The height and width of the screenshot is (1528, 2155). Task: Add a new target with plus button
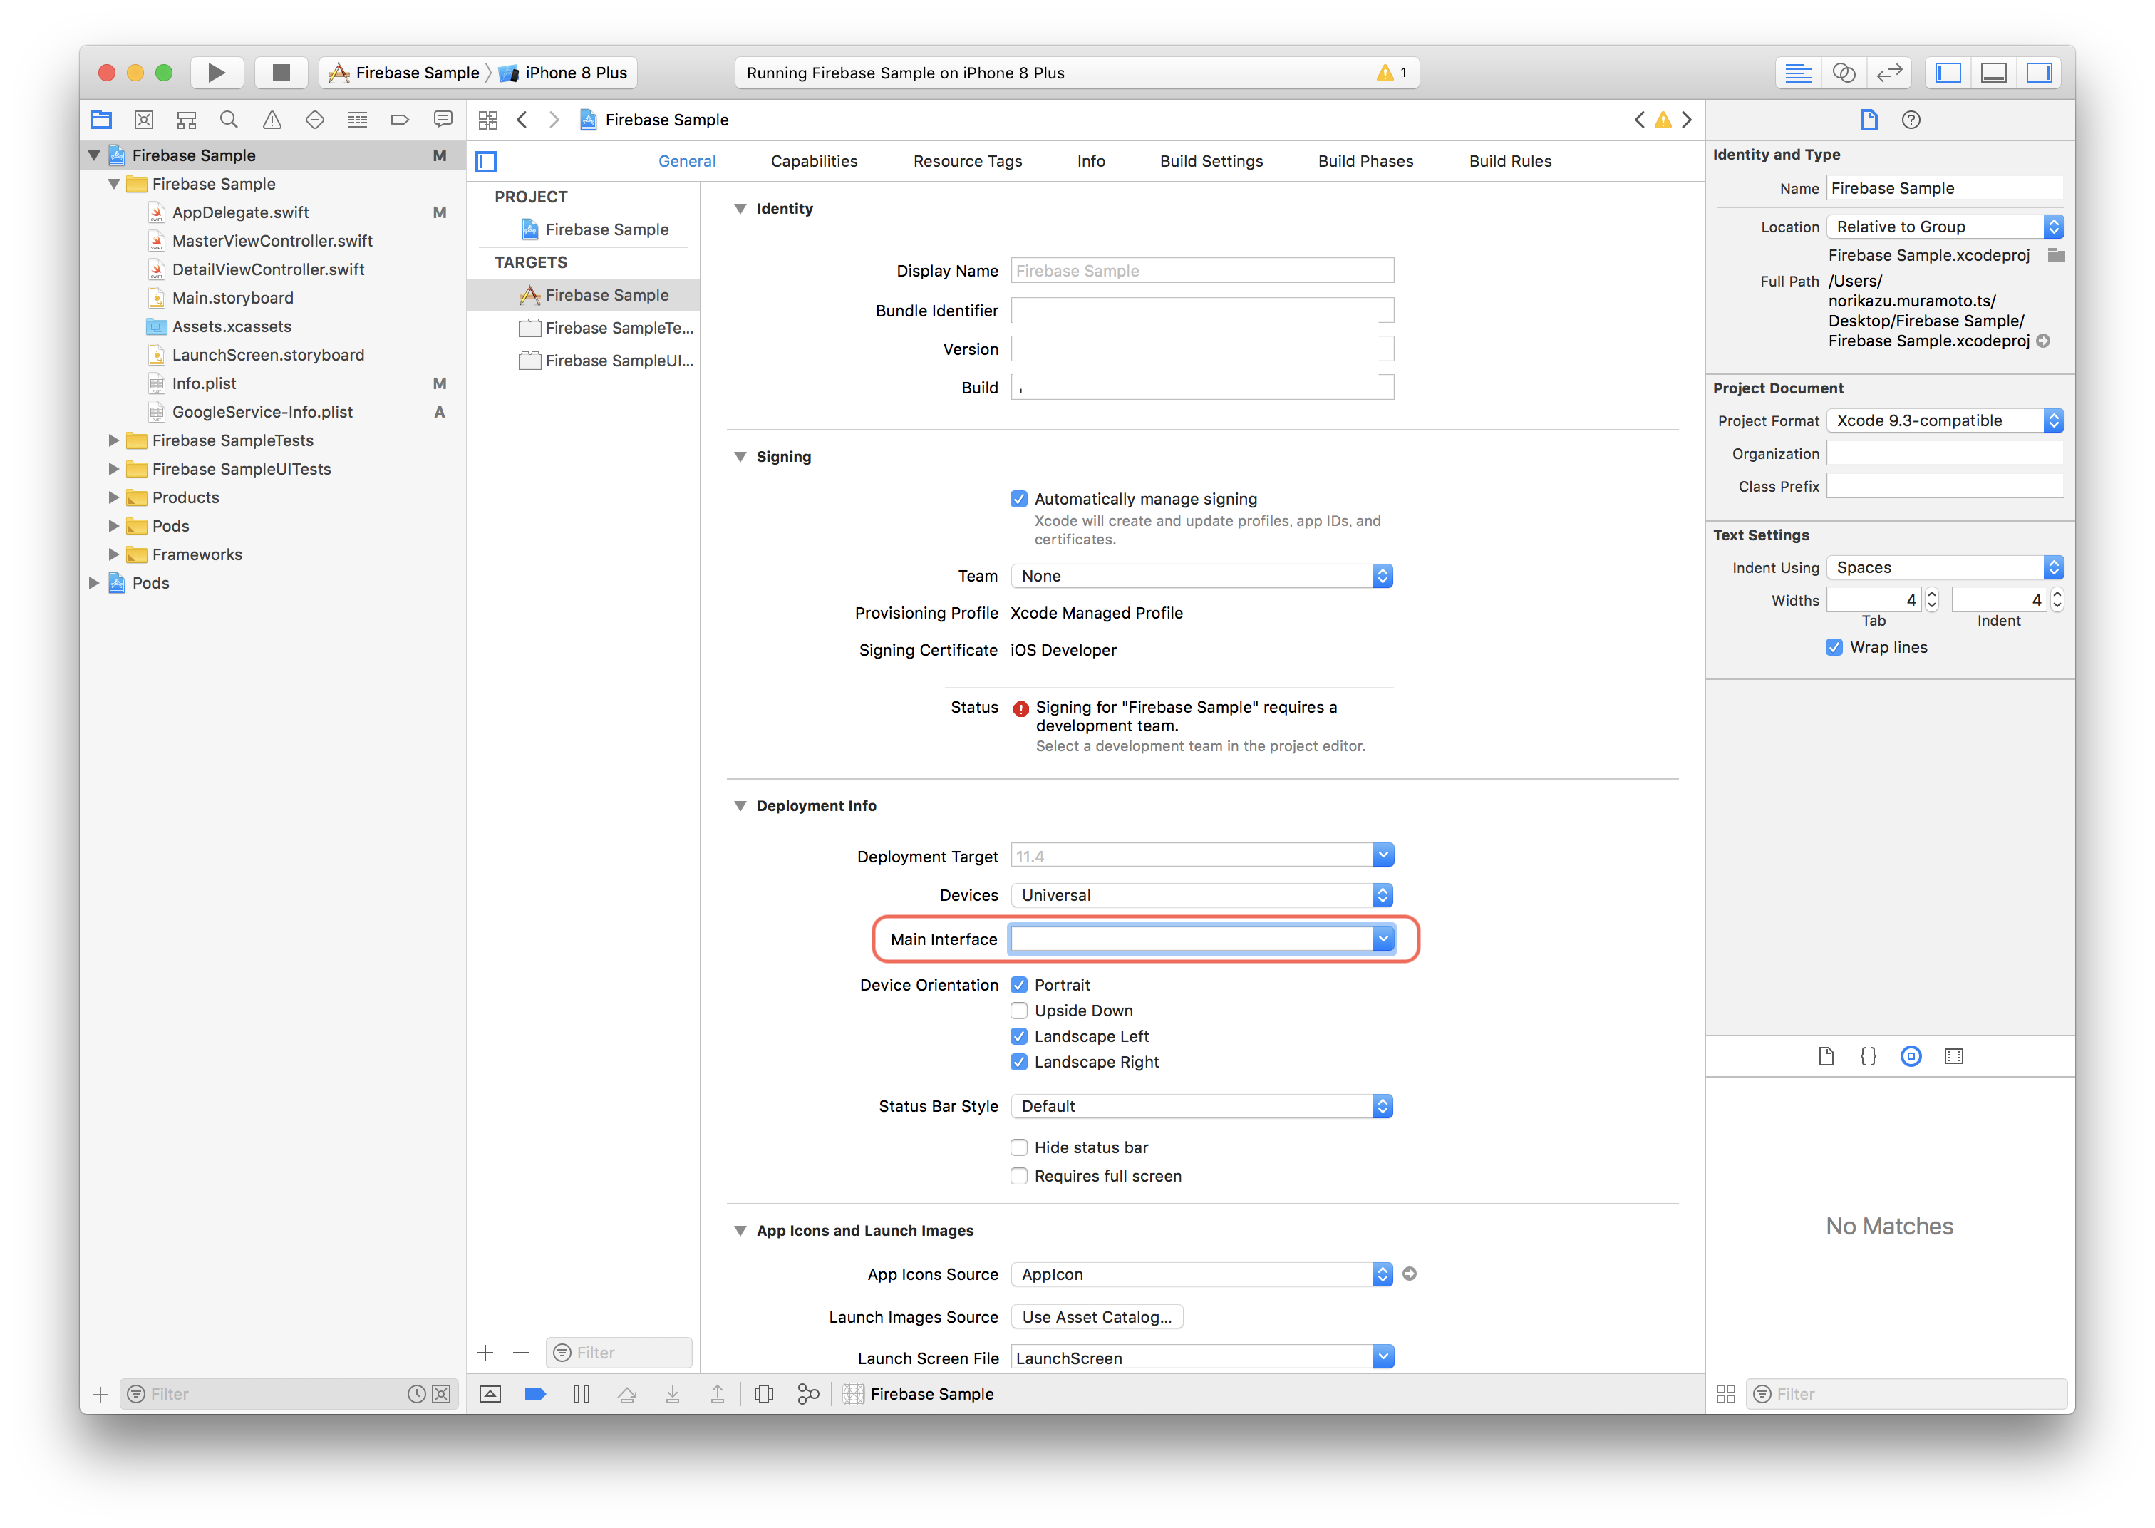click(x=485, y=1353)
